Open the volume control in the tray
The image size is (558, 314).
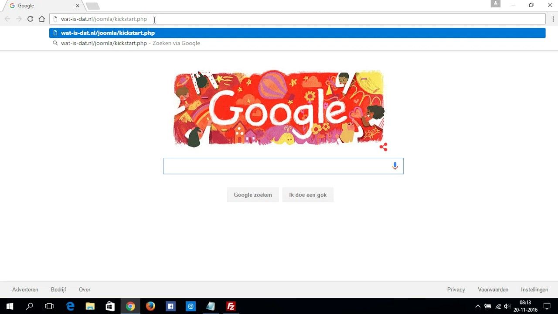[507, 306]
